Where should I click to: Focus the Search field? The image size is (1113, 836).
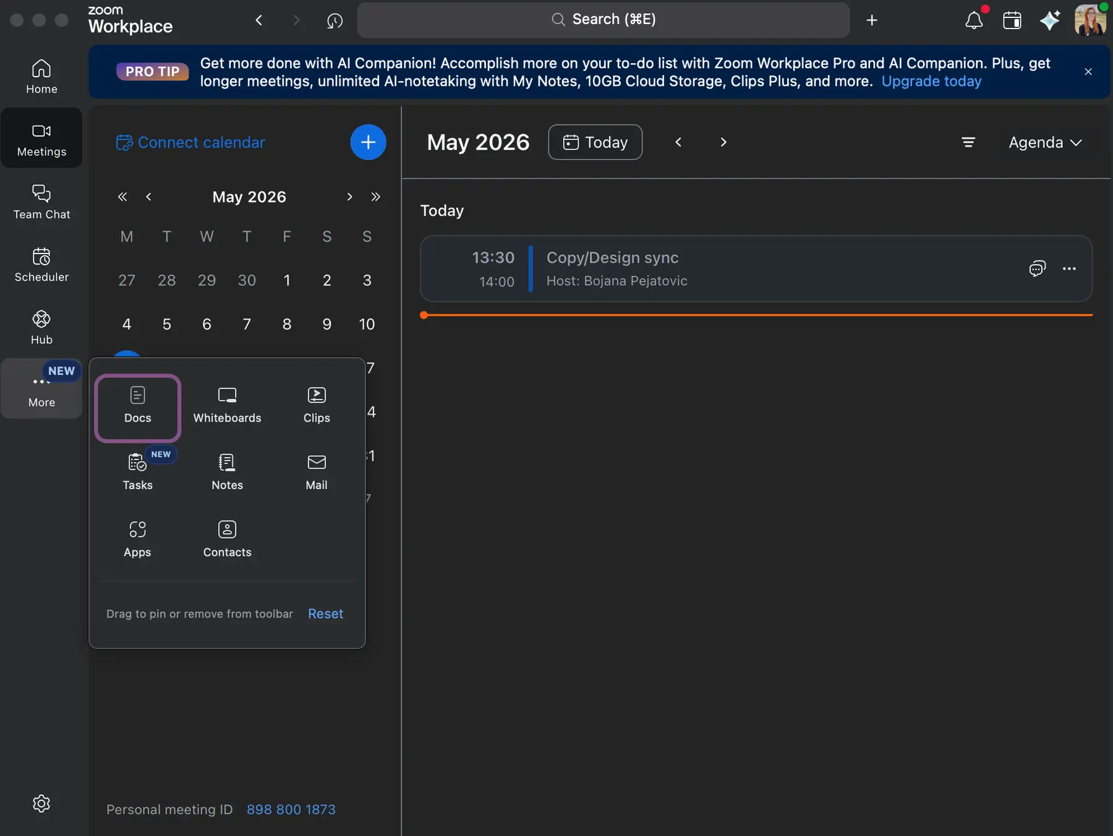point(603,20)
